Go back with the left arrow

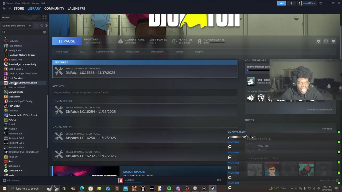[x=4, y=9]
